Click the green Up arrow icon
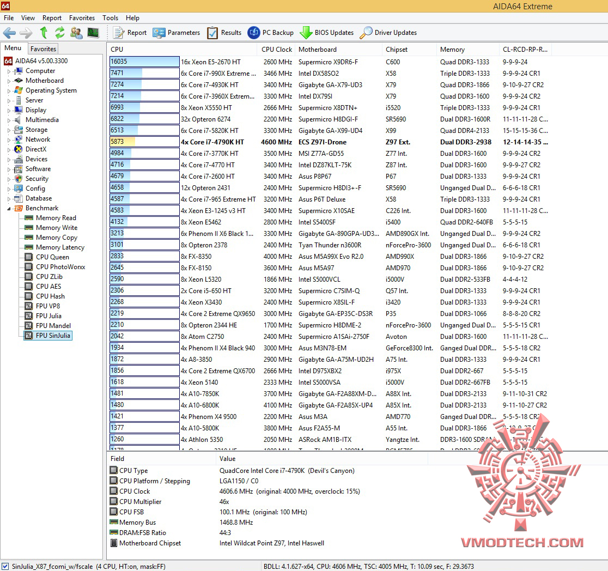Viewport: 608px width, 571px height. tap(44, 33)
